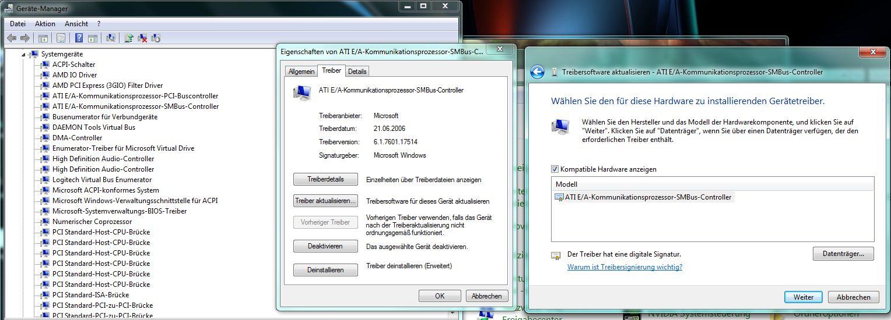Click the Deaktivieren button

tap(325, 246)
